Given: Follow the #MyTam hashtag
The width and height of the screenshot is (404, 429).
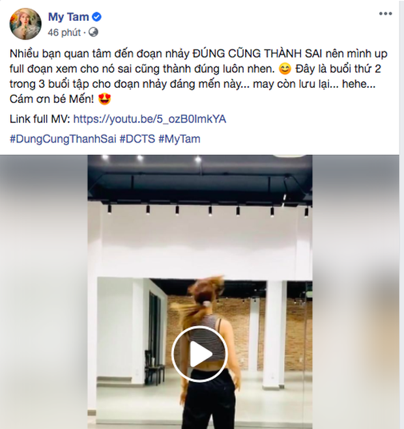Looking at the screenshot, I should (x=179, y=139).
